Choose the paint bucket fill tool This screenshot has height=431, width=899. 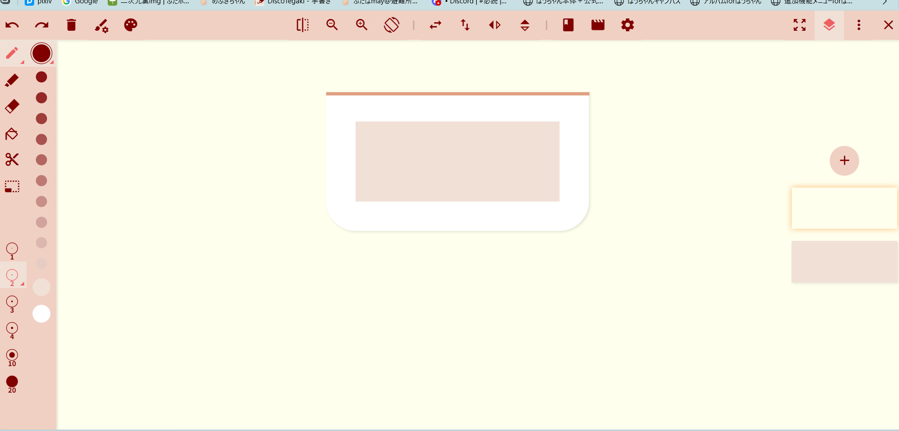point(12,134)
